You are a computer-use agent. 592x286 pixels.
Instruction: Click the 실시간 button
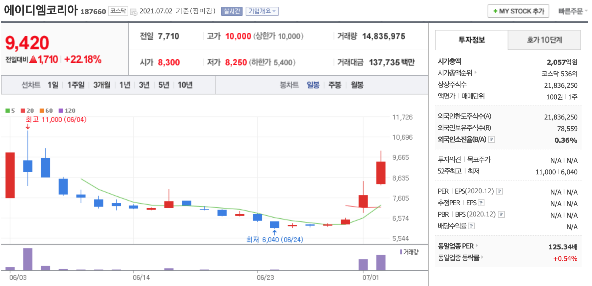point(232,11)
